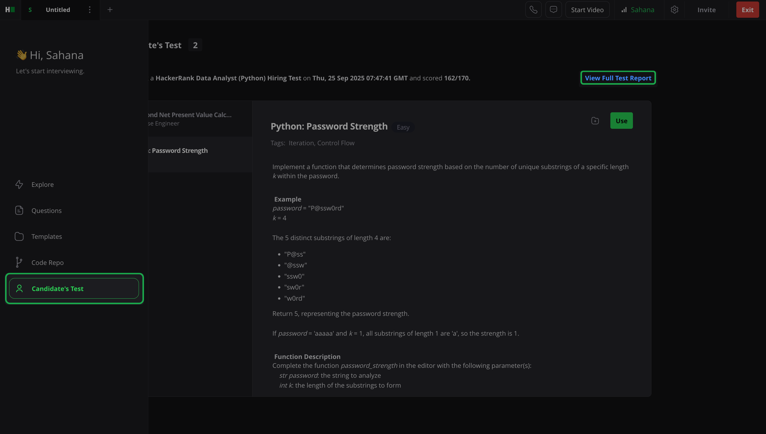Add a new tab with plus icon
The image size is (766, 434).
coord(110,10)
